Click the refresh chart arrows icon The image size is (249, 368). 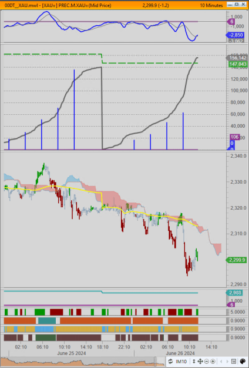[170, 361]
